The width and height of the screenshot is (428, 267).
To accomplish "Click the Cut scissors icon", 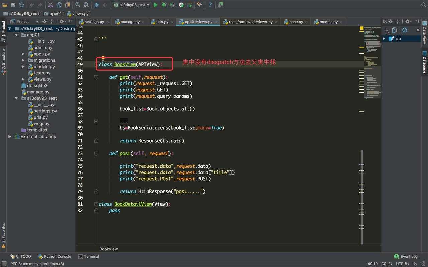I will click(x=50, y=5).
